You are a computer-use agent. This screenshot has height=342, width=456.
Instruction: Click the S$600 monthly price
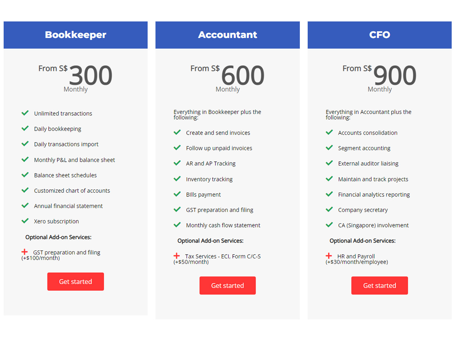tap(228, 78)
